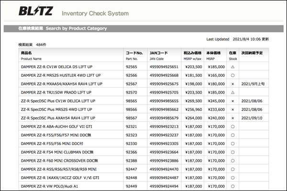Click JAN code 4959094985655
The image size is (287, 191).
(x=164, y=101)
